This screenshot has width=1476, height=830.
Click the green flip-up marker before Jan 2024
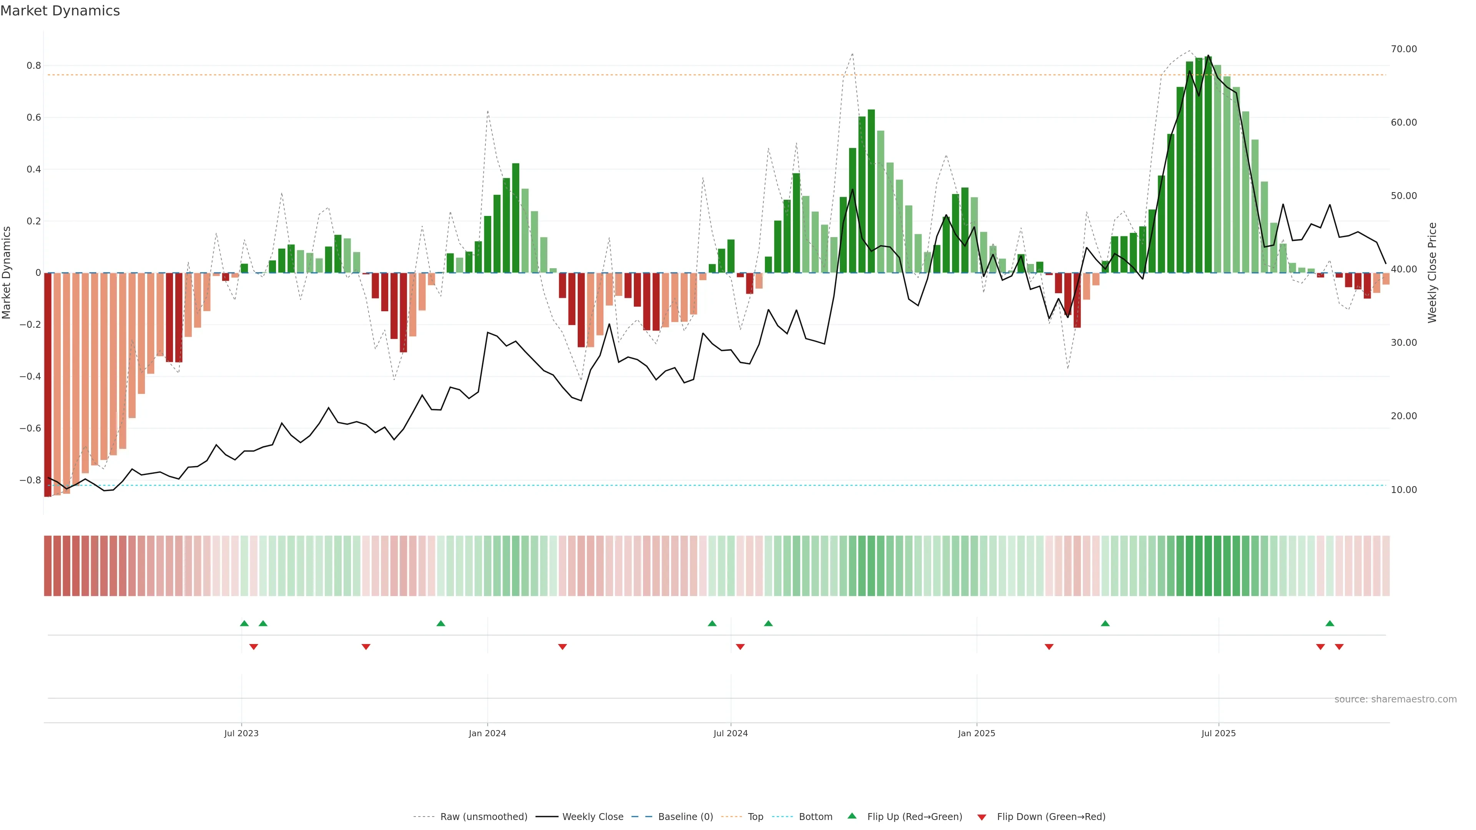coord(440,623)
